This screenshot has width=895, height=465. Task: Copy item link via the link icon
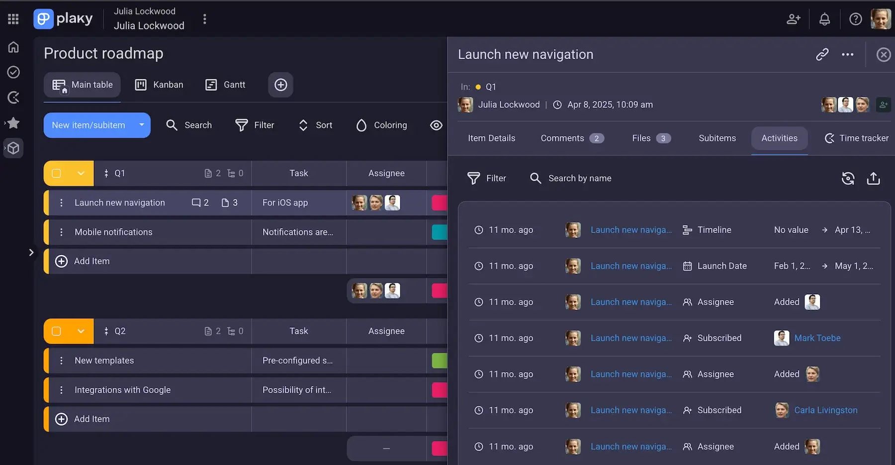(821, 55)
